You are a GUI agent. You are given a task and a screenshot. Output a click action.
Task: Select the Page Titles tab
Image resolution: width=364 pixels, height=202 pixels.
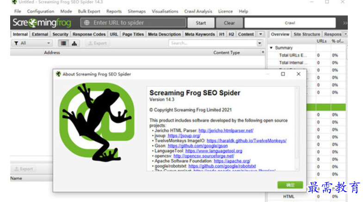(133, 34)
